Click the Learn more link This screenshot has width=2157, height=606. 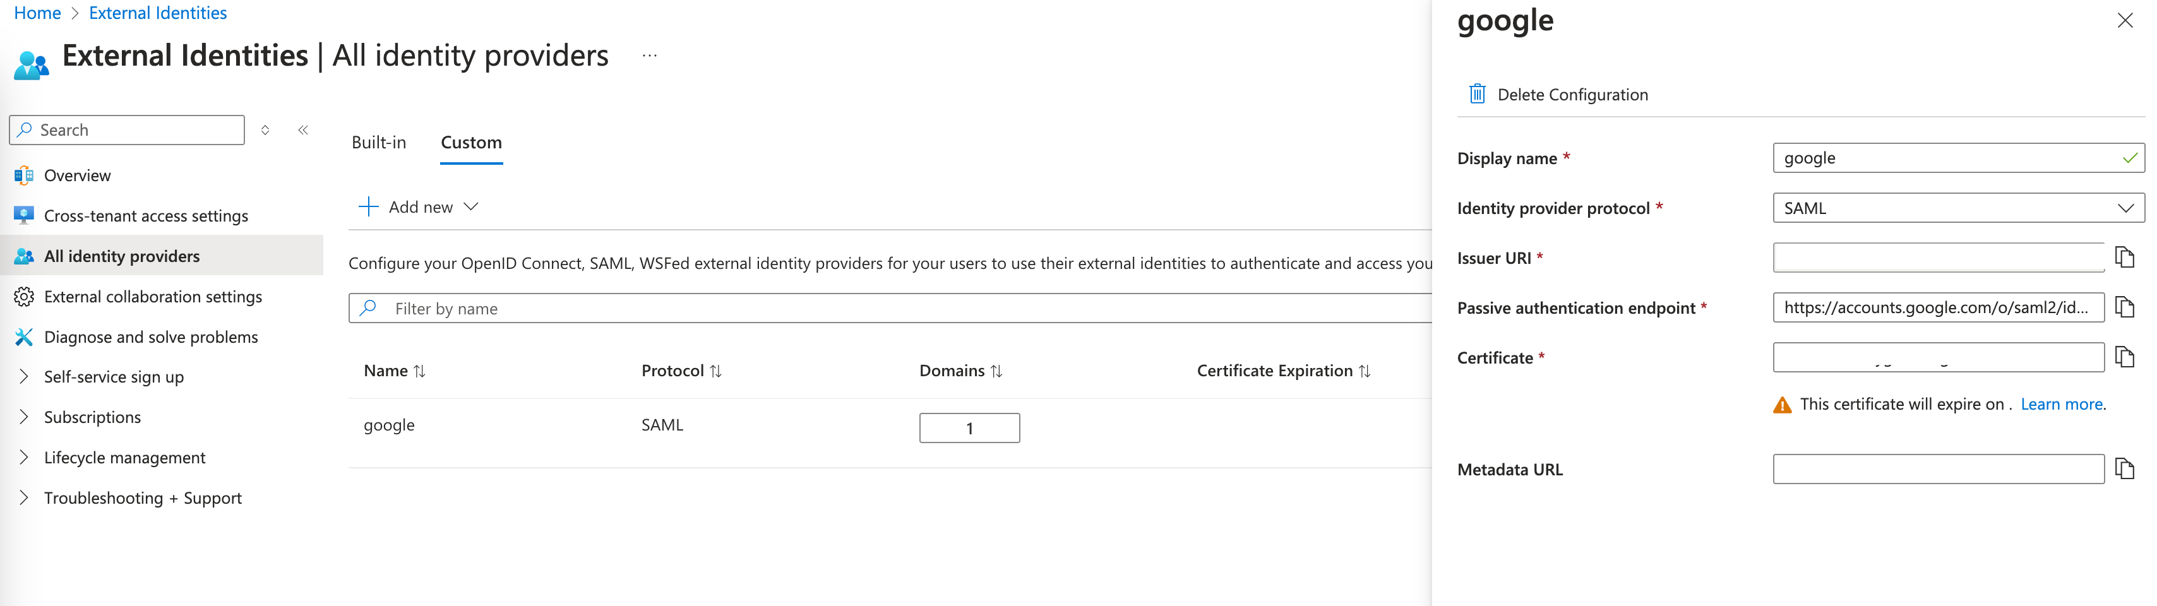tap(2062, 404)
